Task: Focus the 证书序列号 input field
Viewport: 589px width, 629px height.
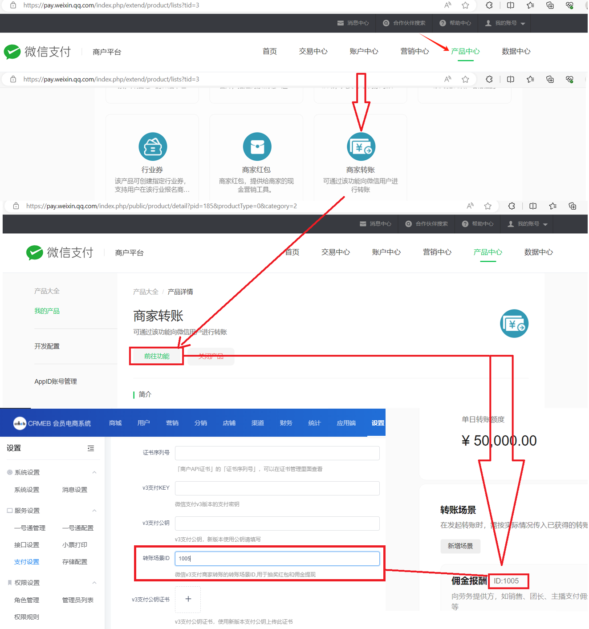Action: coord(277,453)
